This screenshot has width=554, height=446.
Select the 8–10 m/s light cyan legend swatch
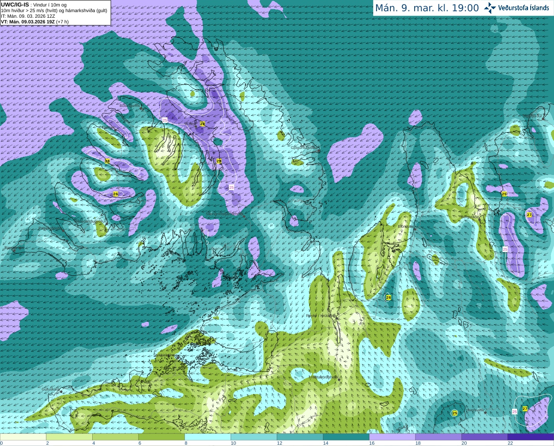[208, 437]
